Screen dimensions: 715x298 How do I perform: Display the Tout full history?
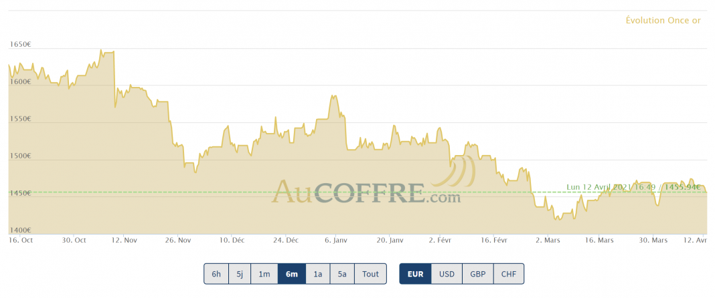370,274
